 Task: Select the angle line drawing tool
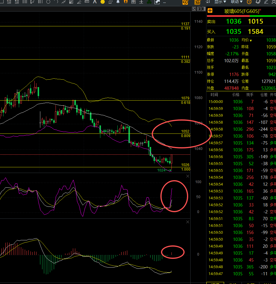79,2
